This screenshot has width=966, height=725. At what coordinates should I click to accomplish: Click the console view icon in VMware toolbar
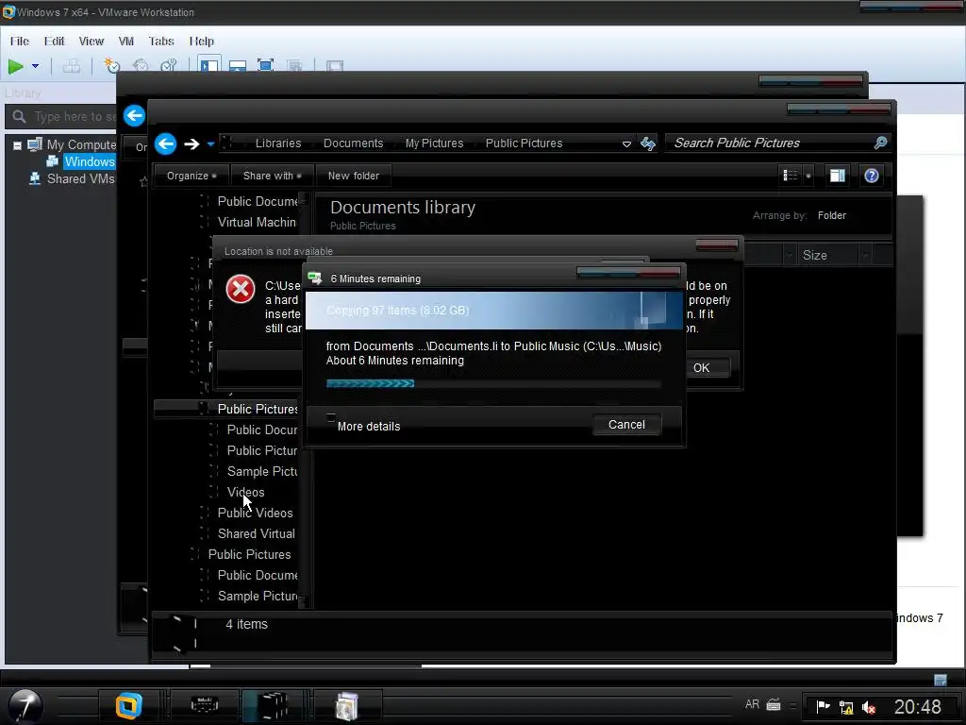[x=335, y=65]
